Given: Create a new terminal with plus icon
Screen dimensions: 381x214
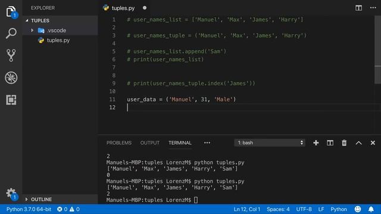Looking at the screenshot, I should [x=316, y=143].
